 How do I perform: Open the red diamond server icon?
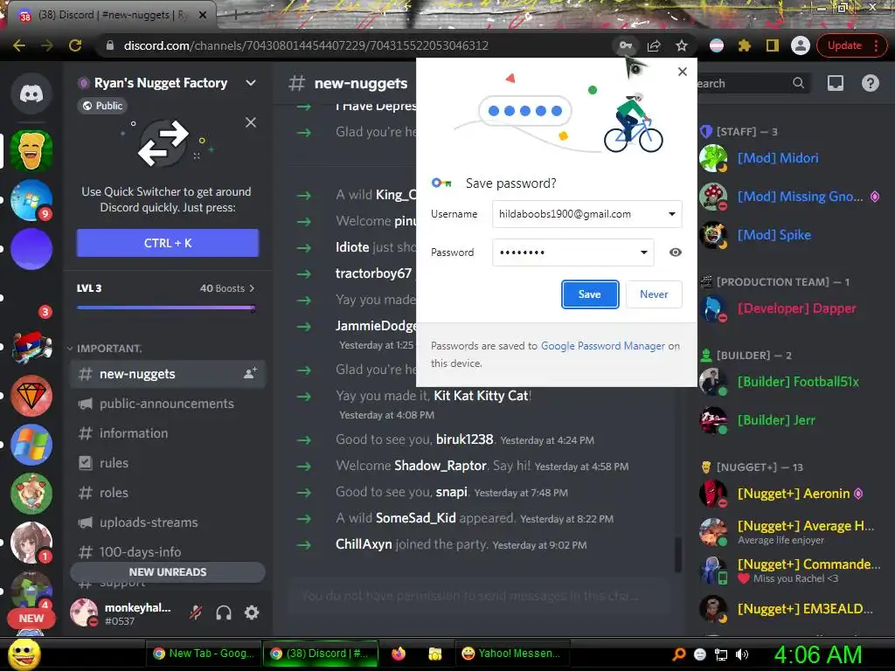pyautogui.click(x=31, y=396)
